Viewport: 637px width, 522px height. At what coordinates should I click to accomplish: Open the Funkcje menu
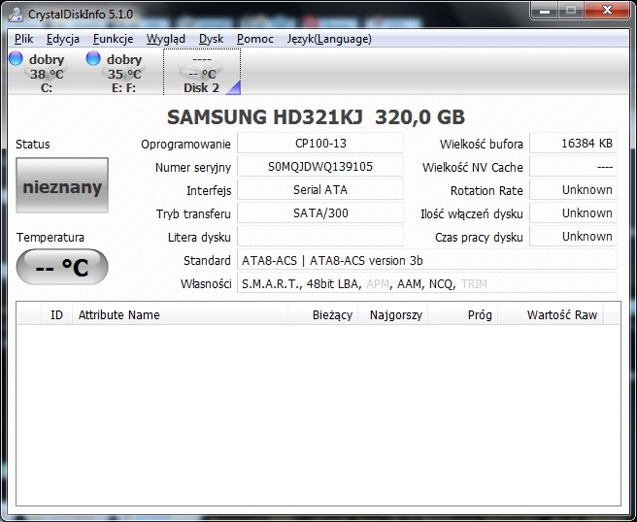tap(113, 39)
